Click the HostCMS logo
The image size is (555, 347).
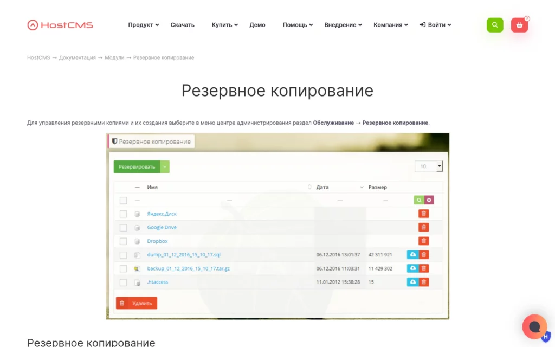click(60, 25)
